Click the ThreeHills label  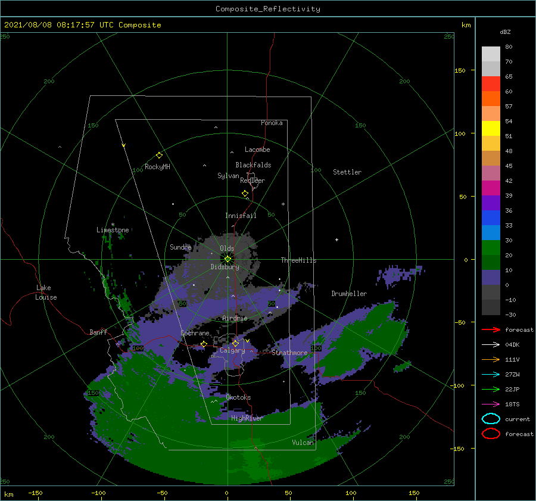pos(298,260)
